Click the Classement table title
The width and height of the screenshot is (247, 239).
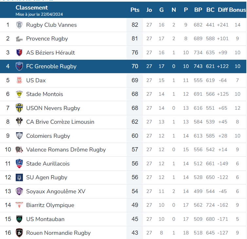click(32, 8)
